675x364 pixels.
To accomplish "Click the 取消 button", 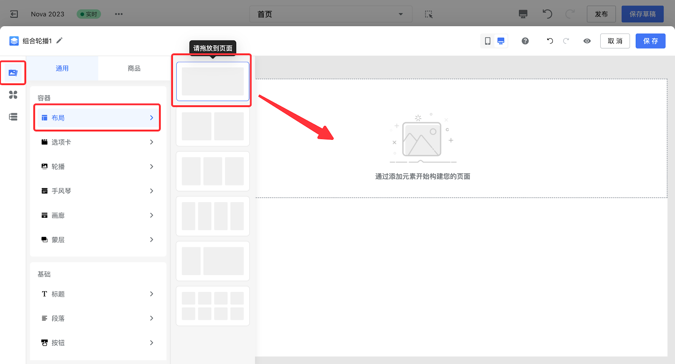I will [615, 41].
